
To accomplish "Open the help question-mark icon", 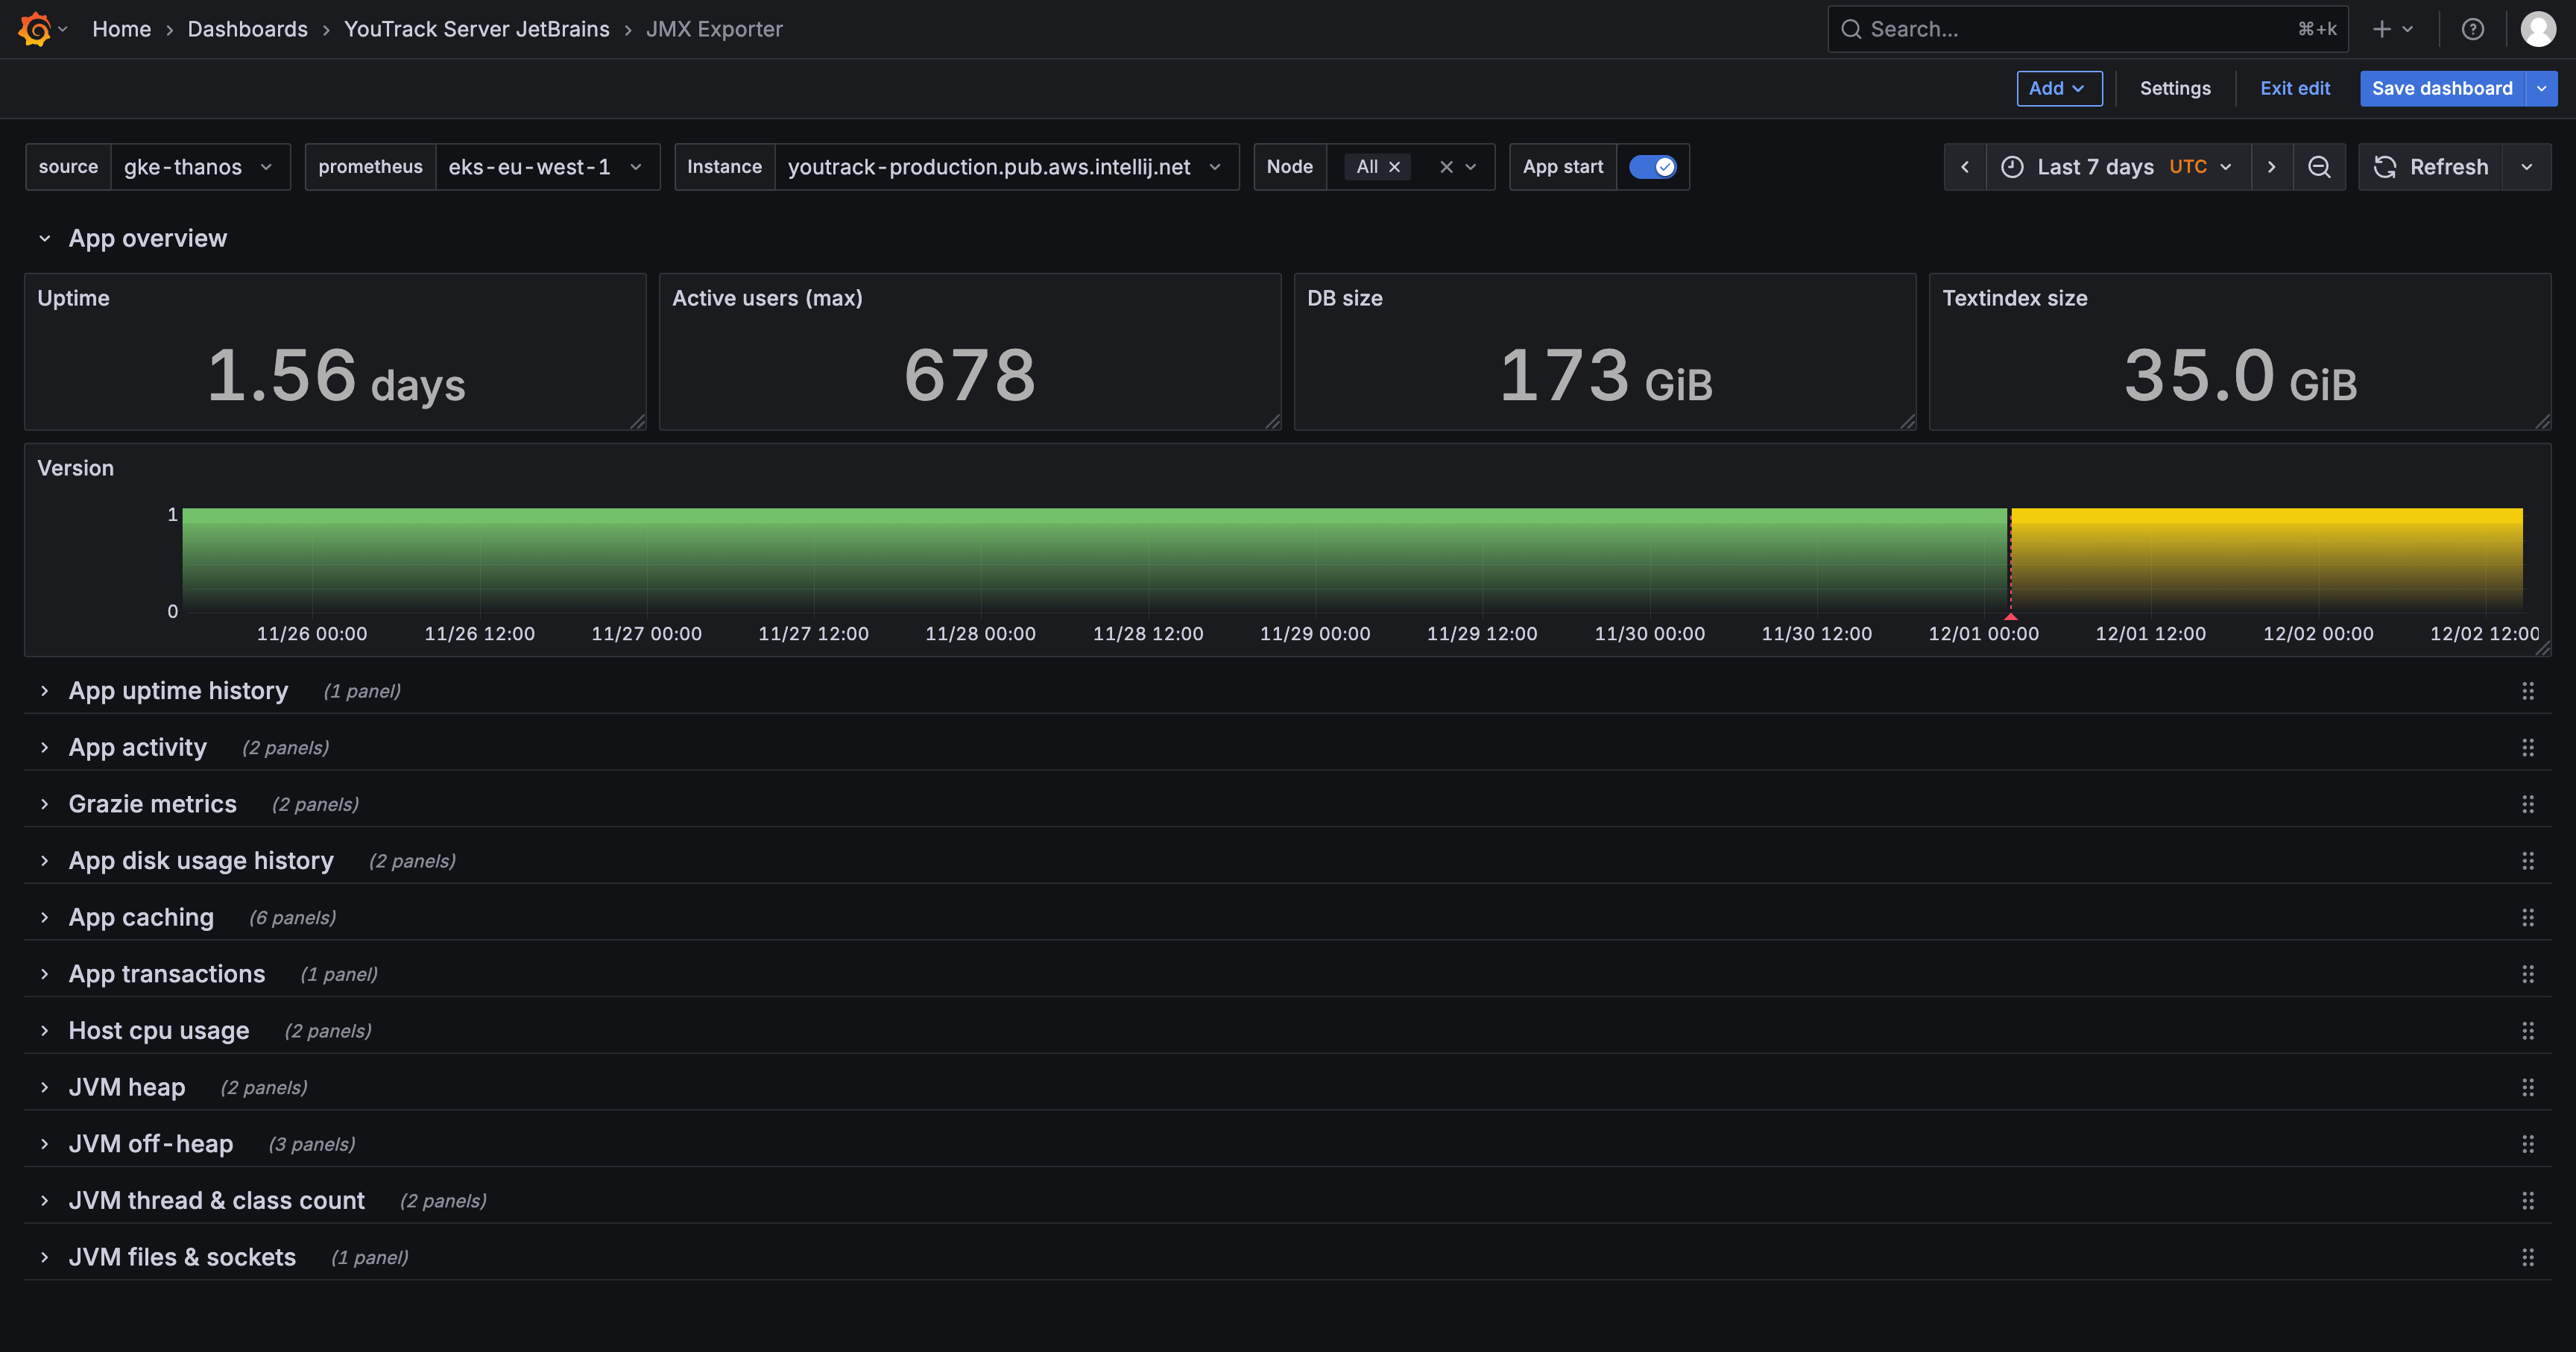I will [x=2473, y=29].
